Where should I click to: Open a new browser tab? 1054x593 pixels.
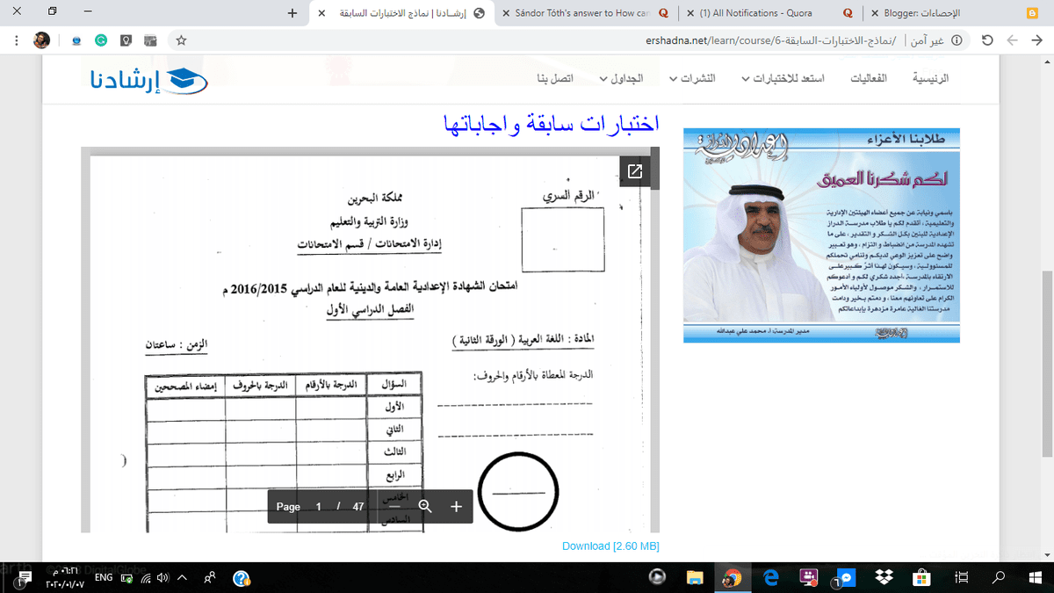pos(292,13)
